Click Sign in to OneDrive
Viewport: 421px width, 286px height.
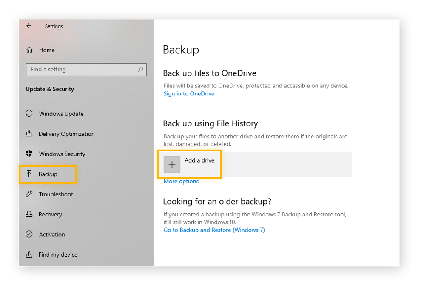tap(189, 93)
